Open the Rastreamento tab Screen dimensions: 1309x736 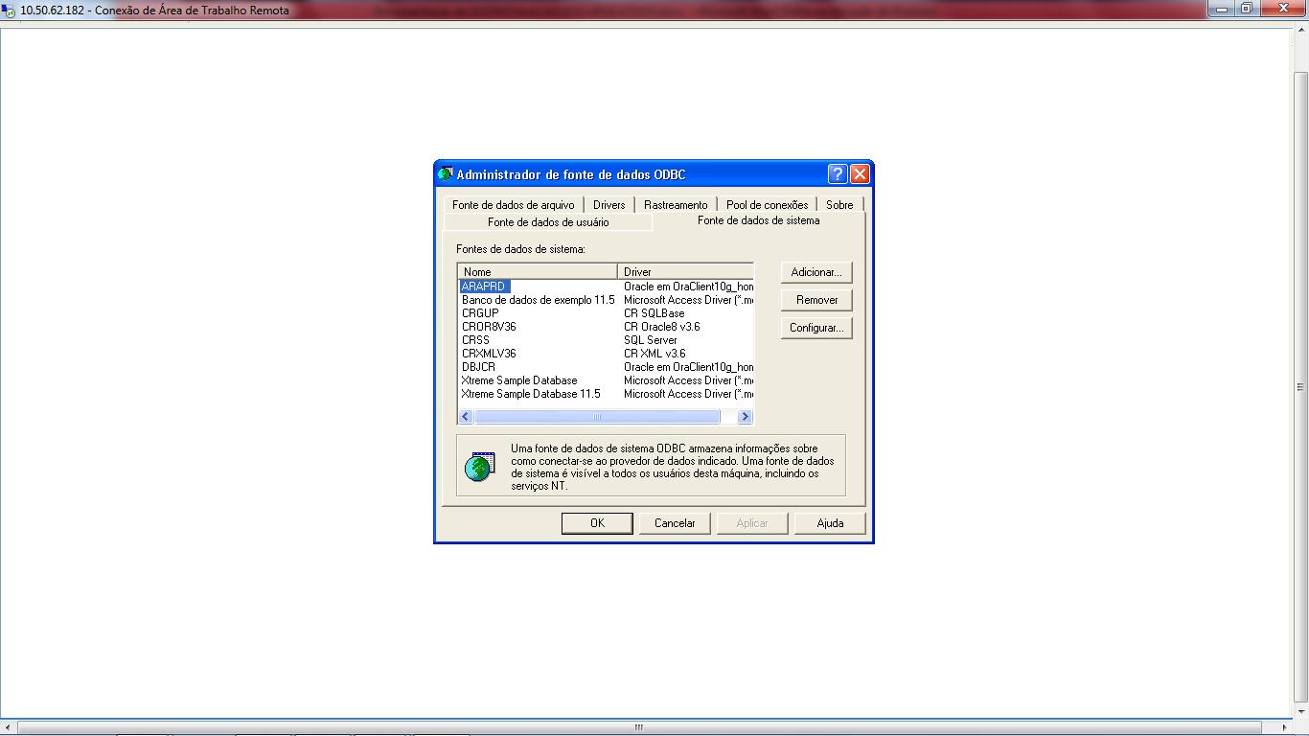[x=676, y=204]
